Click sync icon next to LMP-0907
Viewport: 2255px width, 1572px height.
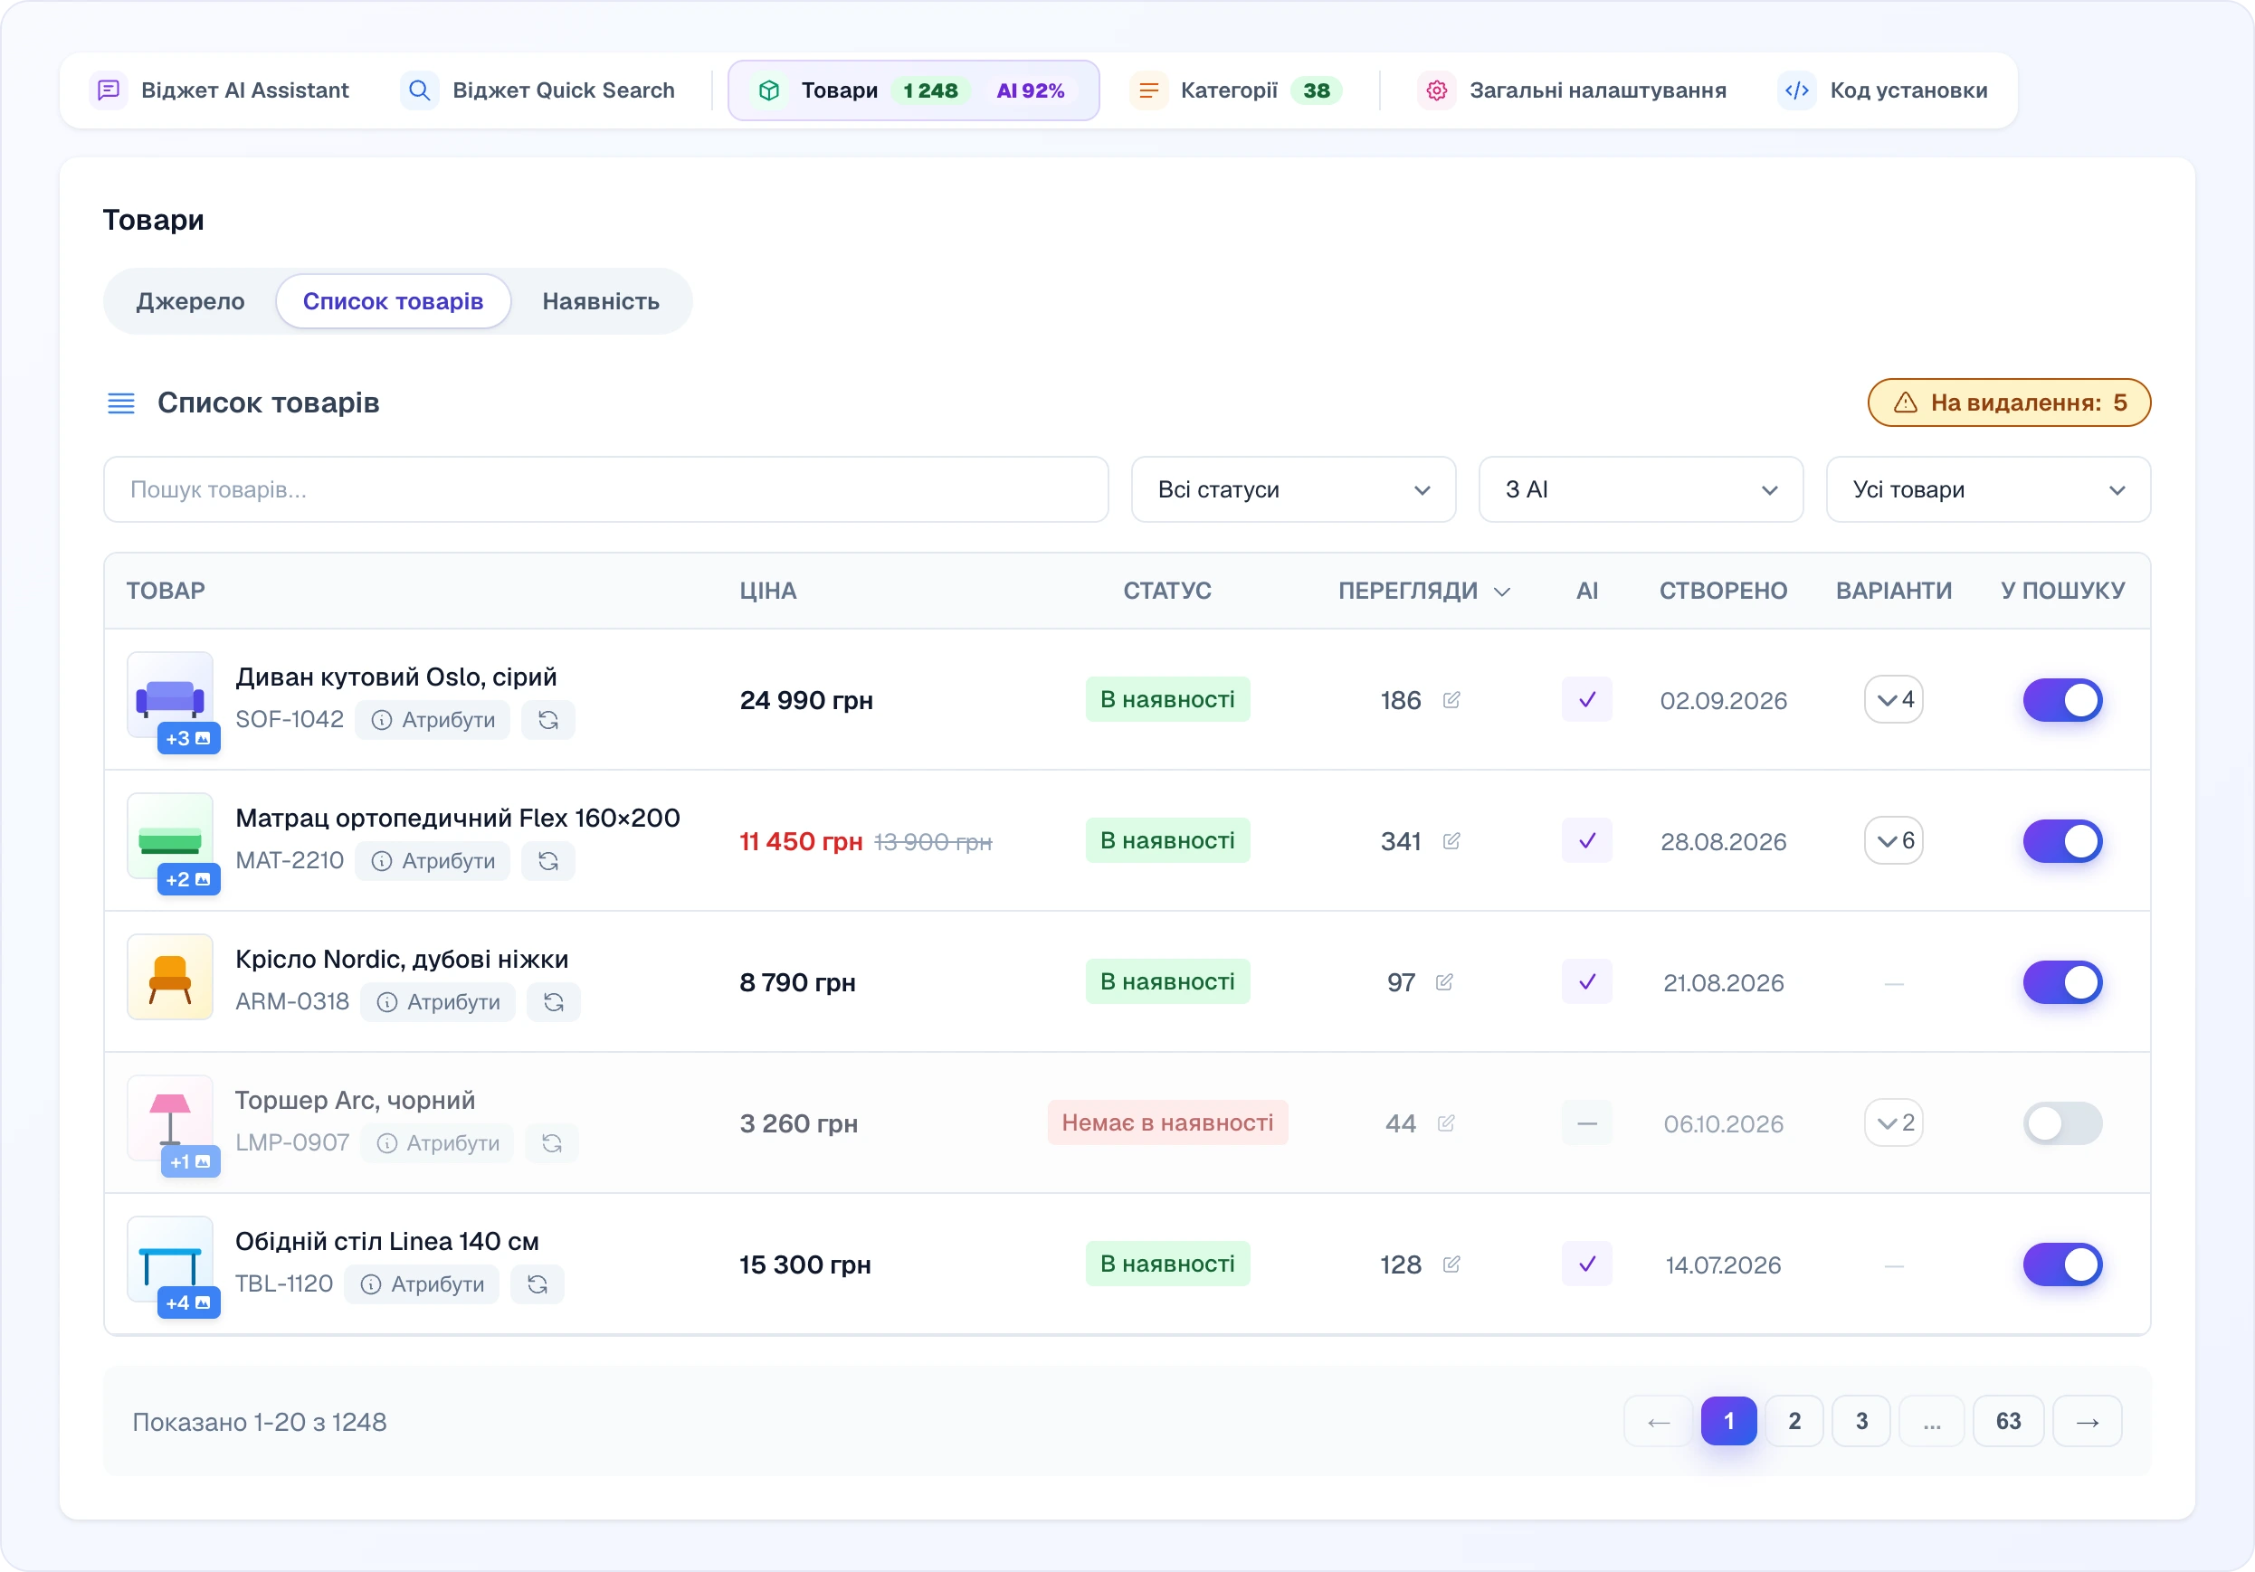click(x=552, y=1143)
